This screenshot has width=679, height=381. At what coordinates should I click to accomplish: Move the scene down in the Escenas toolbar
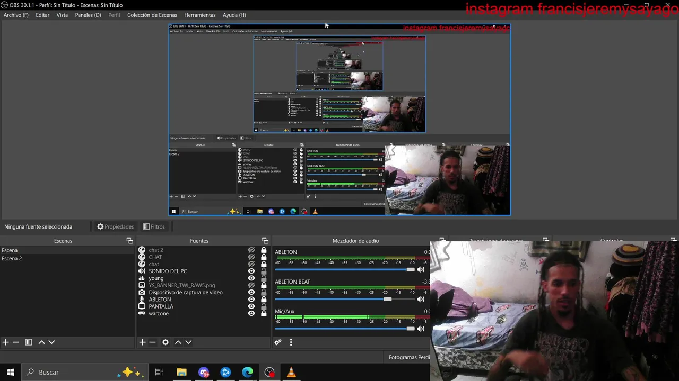[x=51, y=342]
